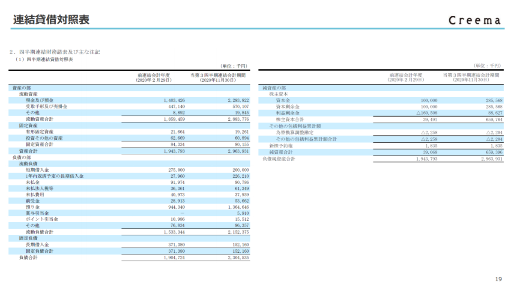514x287 pixels.
Task: Select the value 2,304,535
Action: tap(238, 257)
